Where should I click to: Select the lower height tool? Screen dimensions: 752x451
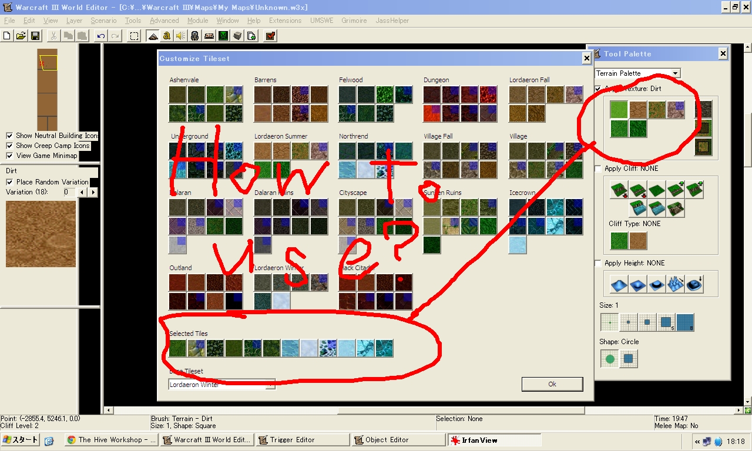pyautogui.click(x=638, y=285)
